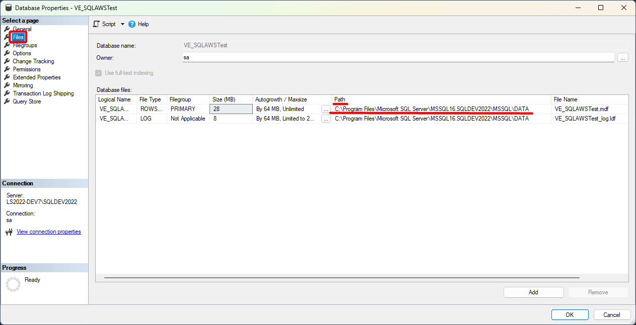636x325 pixels.
Task: Click VE_SQLAWSTest.mdf file name cell
Action: [x=590, y=109]
